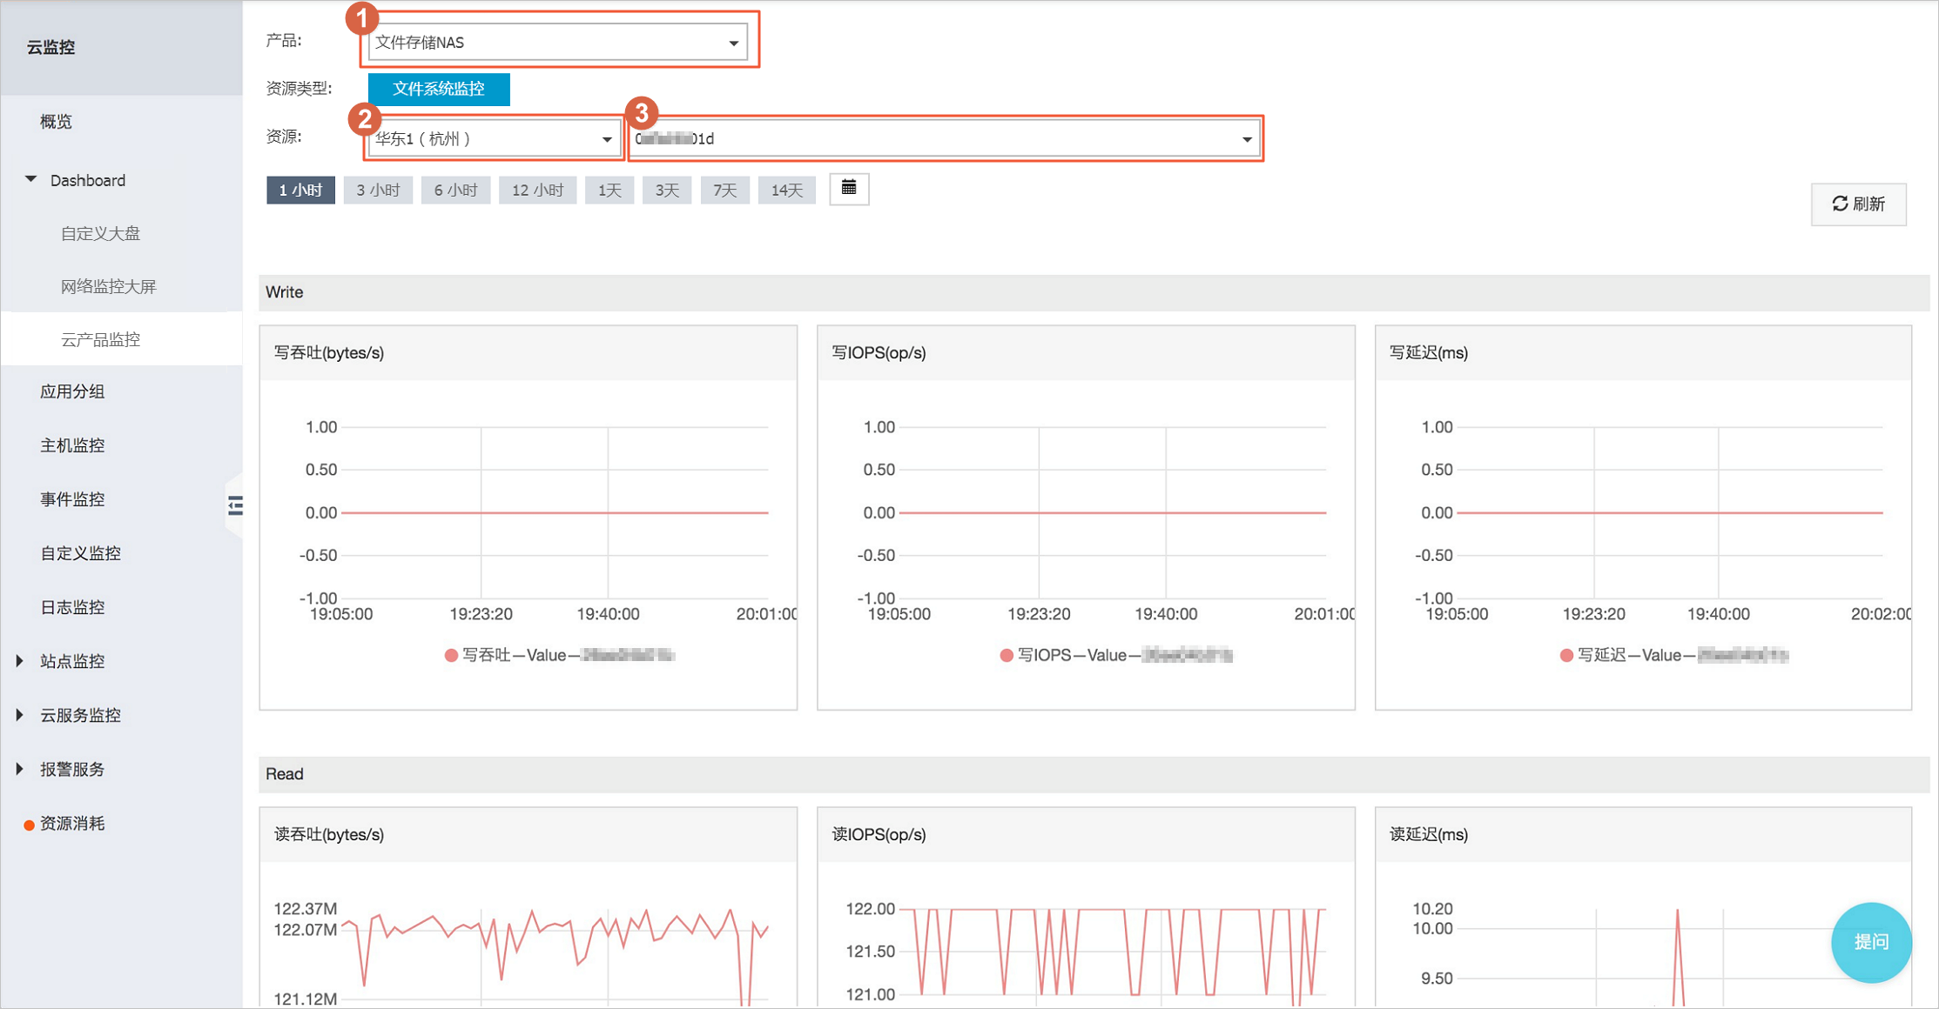Open 概览 in the sidebar
Image resolution: width=1939 pixels, height=1009 pixels.
56,122
